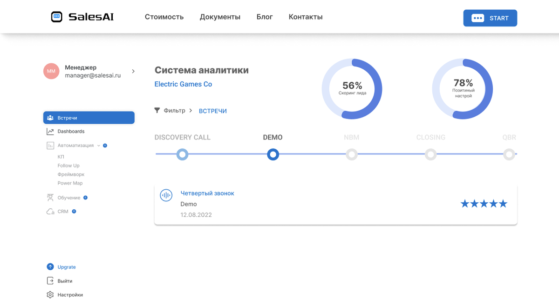Select the DISCOVERY CALL stage marker
This screenshot has width=559, height=306.
pos(183,154)
